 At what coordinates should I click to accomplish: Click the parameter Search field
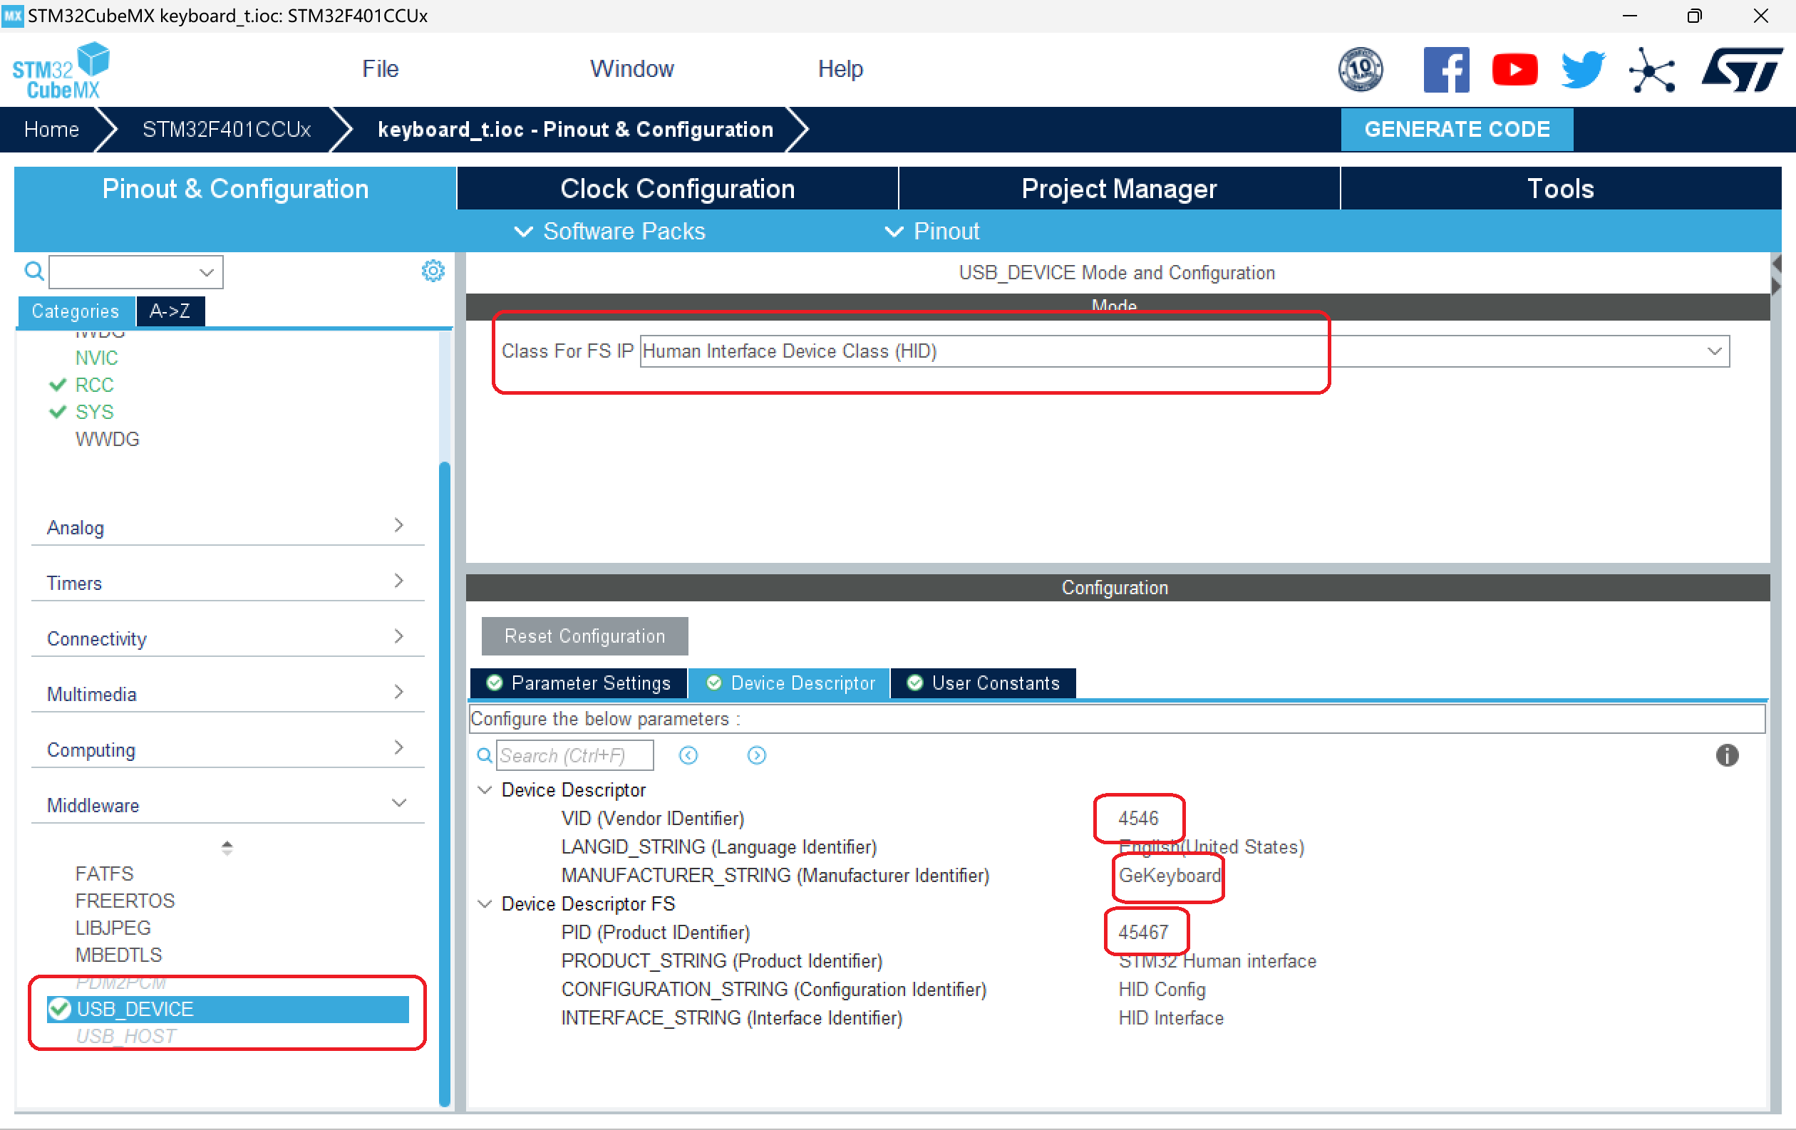(574, 755)
